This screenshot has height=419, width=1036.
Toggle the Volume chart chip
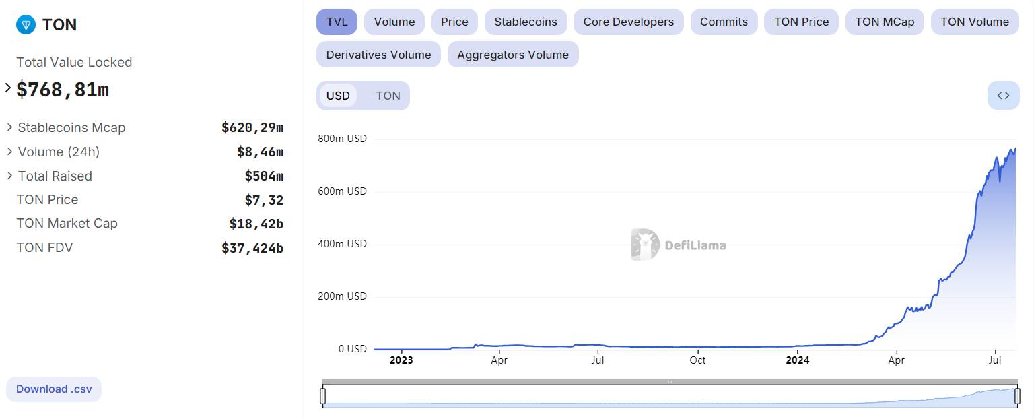394,22
